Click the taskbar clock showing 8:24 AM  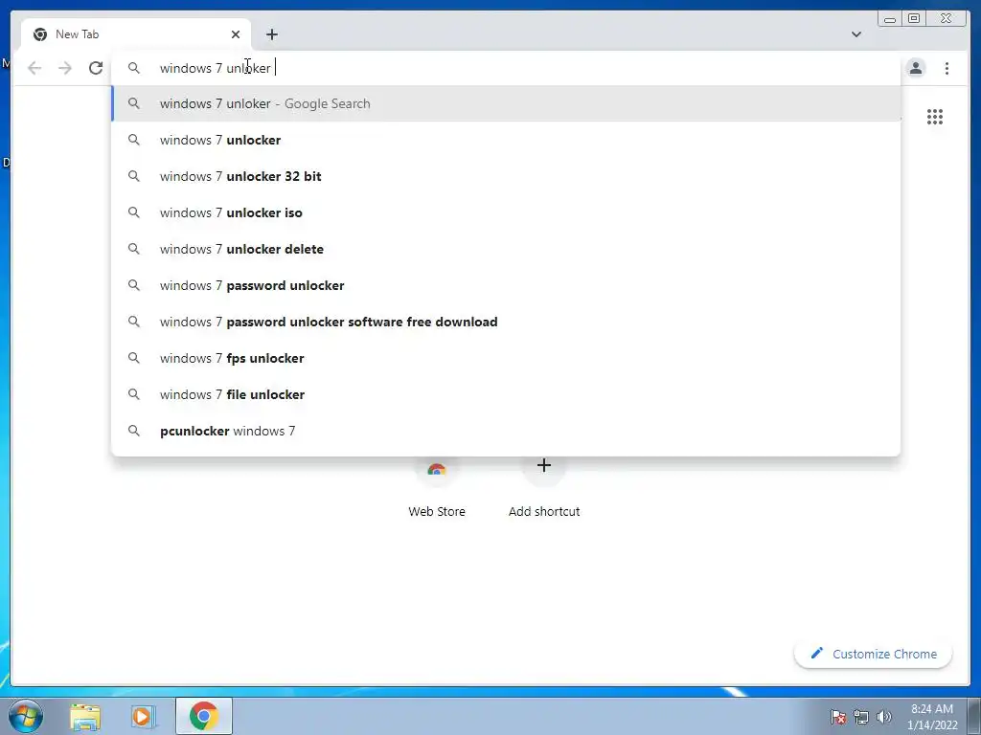(932, 717)
